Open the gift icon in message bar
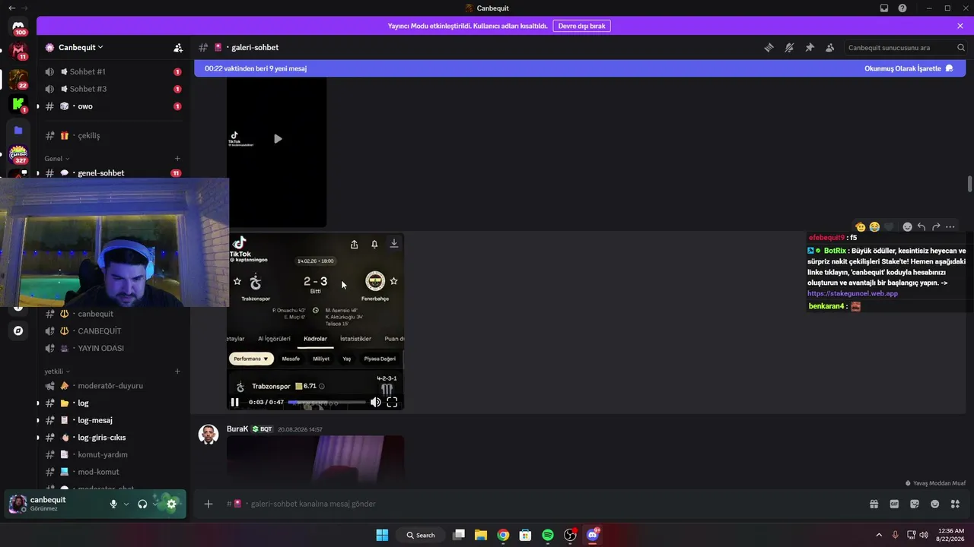The image size is (974, 547). [874, 504]
